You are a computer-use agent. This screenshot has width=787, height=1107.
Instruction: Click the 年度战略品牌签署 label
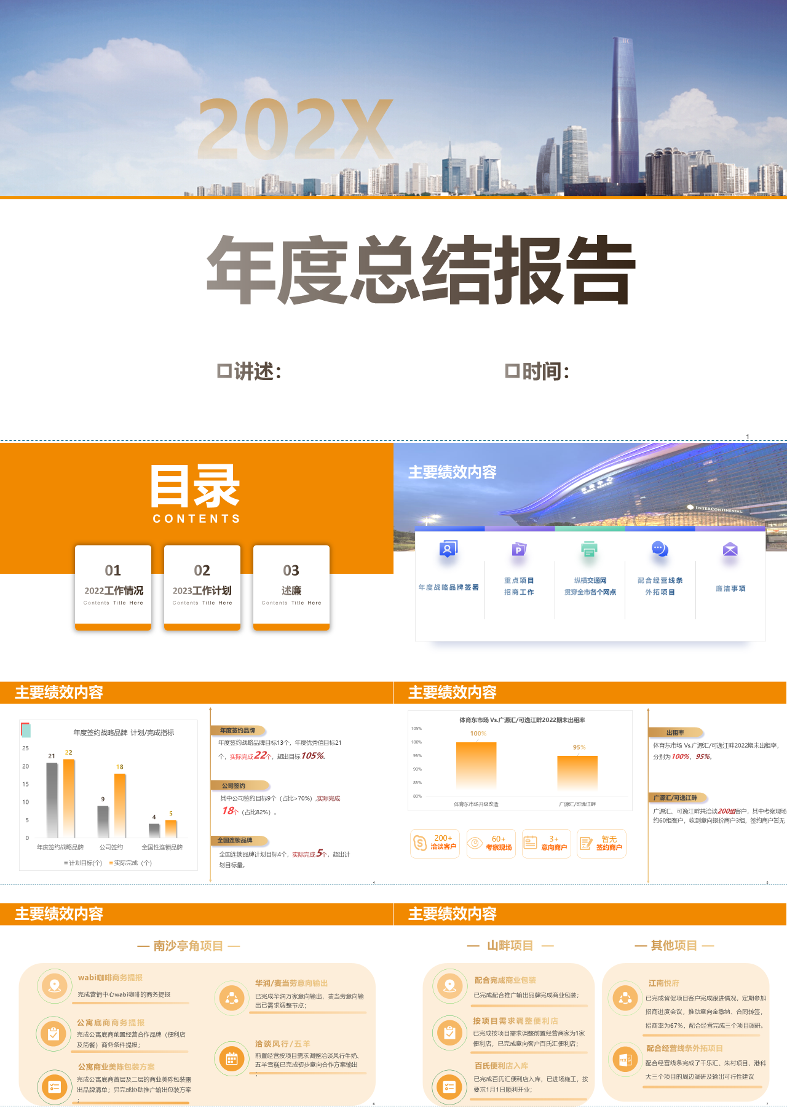point(449,587)
